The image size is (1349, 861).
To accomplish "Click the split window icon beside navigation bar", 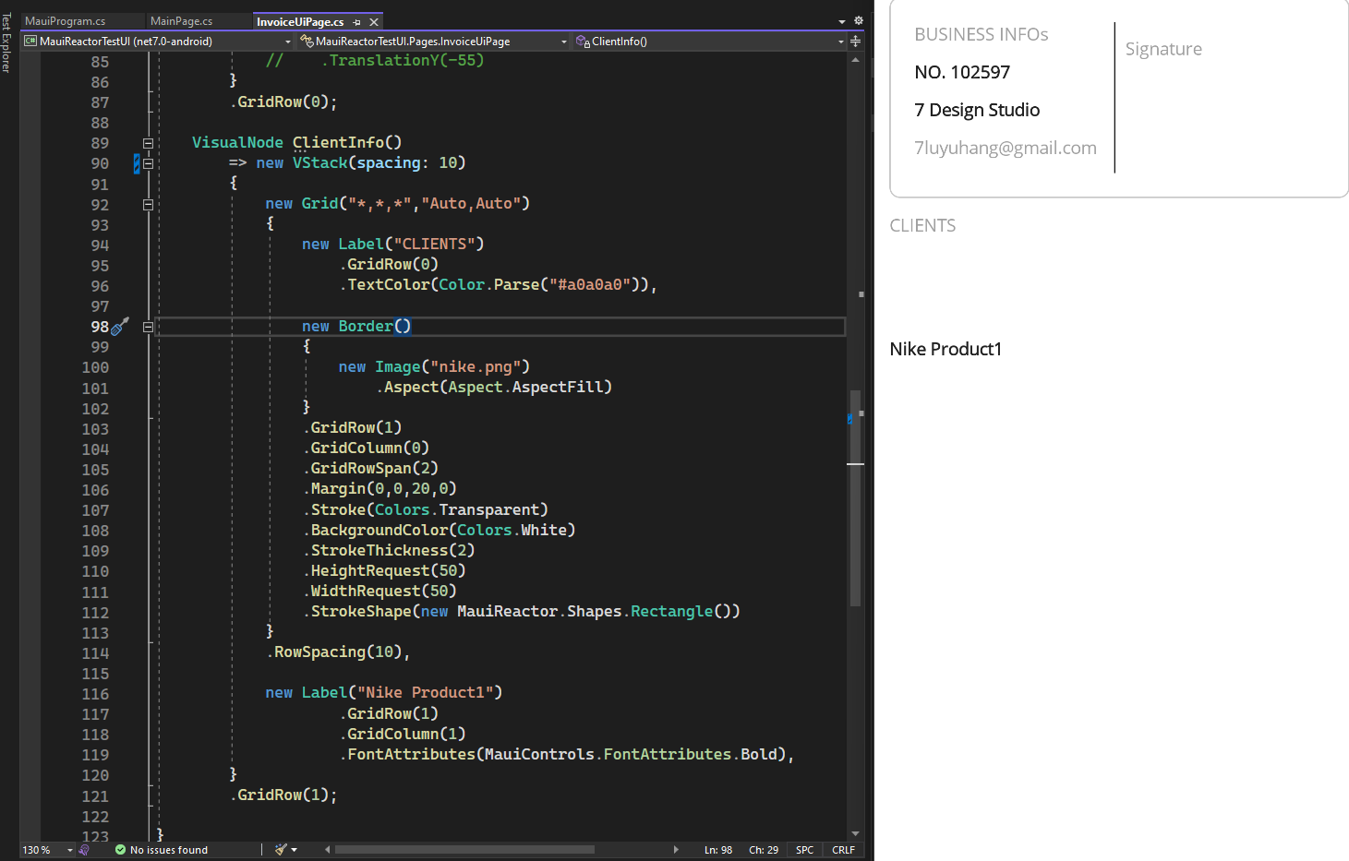I will [854, 41].
